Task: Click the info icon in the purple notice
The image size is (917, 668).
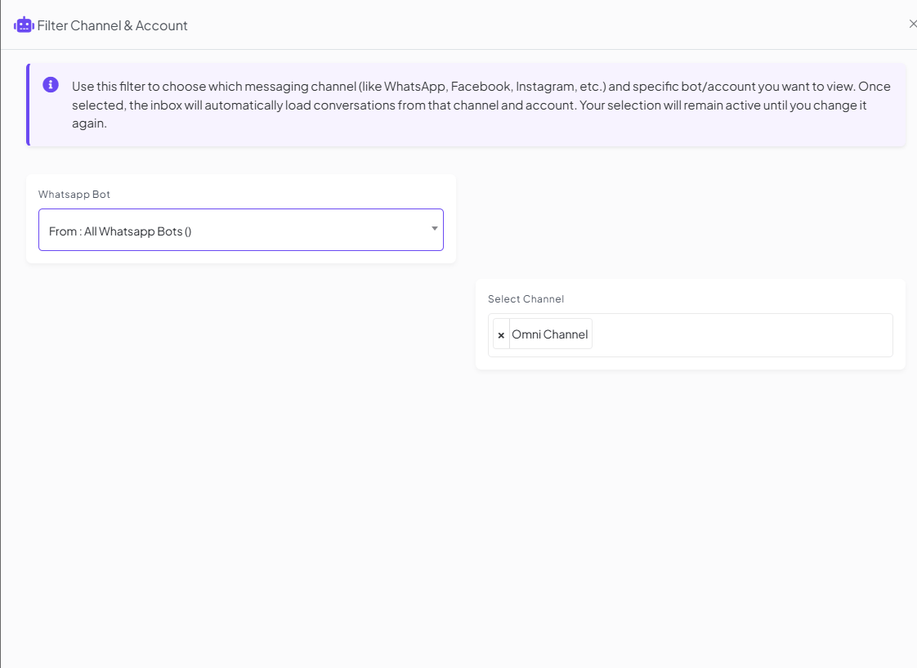Action: 51,85
